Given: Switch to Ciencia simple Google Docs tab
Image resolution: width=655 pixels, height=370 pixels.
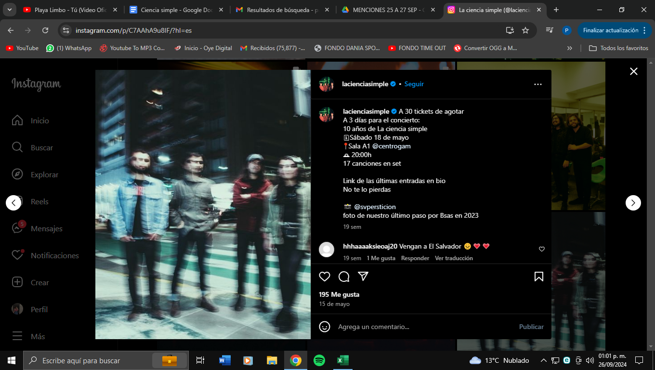Looking at the screenshot, I should [176, 10].
